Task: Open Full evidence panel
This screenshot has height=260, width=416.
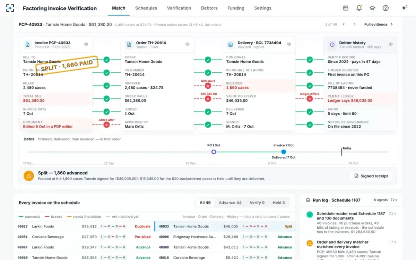Action: 379,24
